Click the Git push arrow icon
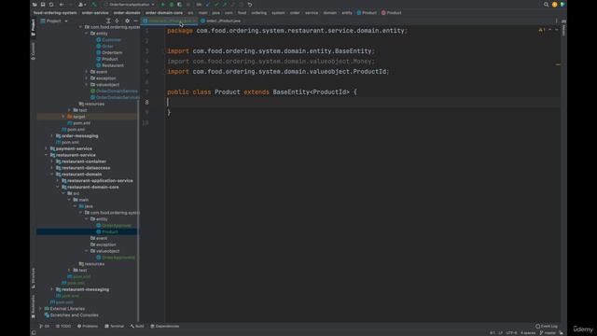 [225, 5]
